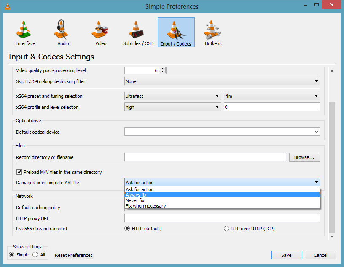Focus the x264 level selection field
The width and height of the screenshot is (344, 267).
272,107
